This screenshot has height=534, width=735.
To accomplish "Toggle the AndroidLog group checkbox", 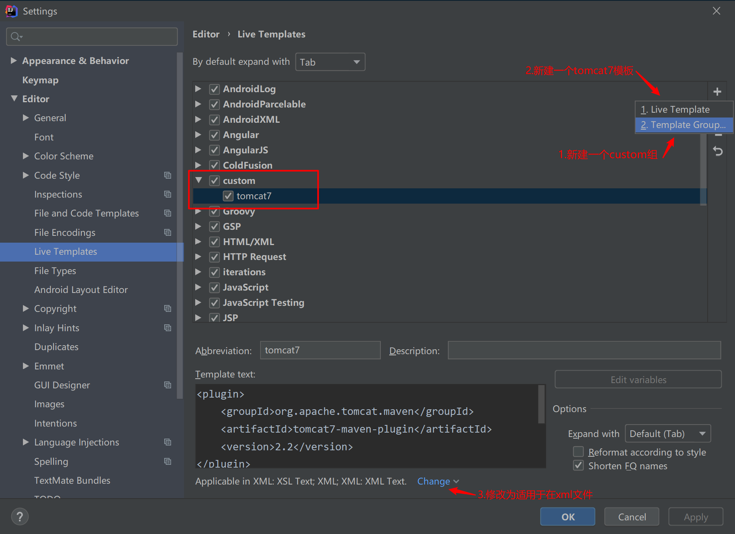I will [x=215, y=89].
